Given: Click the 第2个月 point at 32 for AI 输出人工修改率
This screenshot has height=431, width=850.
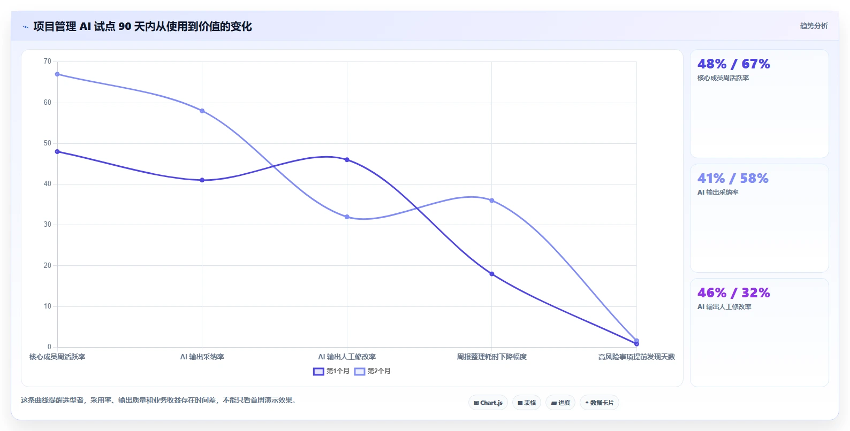Looking at the screenshot, I should pyautogui.click(x=347, y=217).
